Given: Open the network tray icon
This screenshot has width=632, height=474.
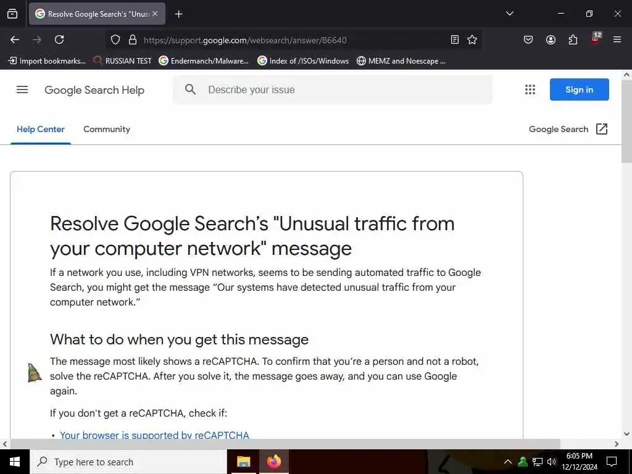Looking at the screenshot, I should (x=538, y=462).
